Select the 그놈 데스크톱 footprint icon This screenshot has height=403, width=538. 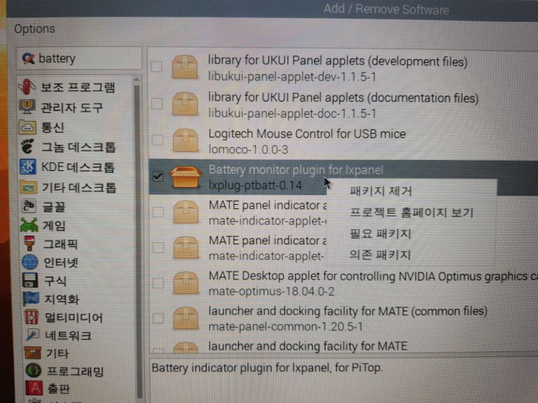coord(28,147)
